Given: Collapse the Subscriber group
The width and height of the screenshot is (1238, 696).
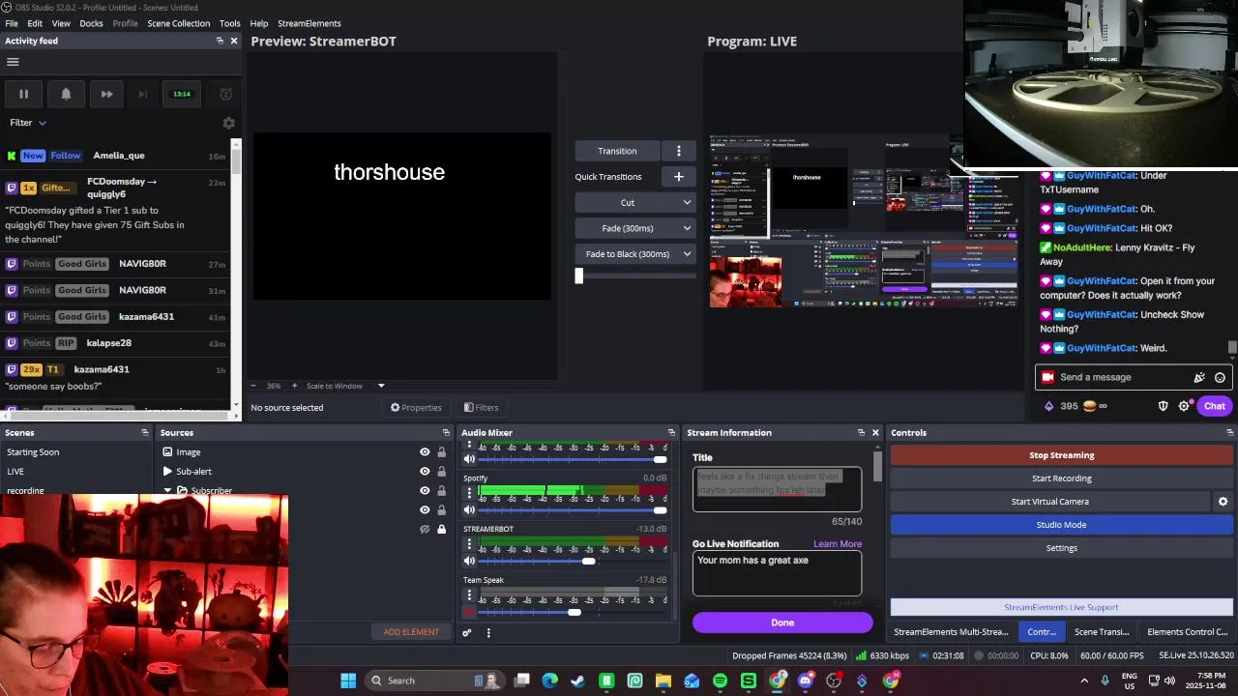Looking at the screenshot, I should pos(167,490).
